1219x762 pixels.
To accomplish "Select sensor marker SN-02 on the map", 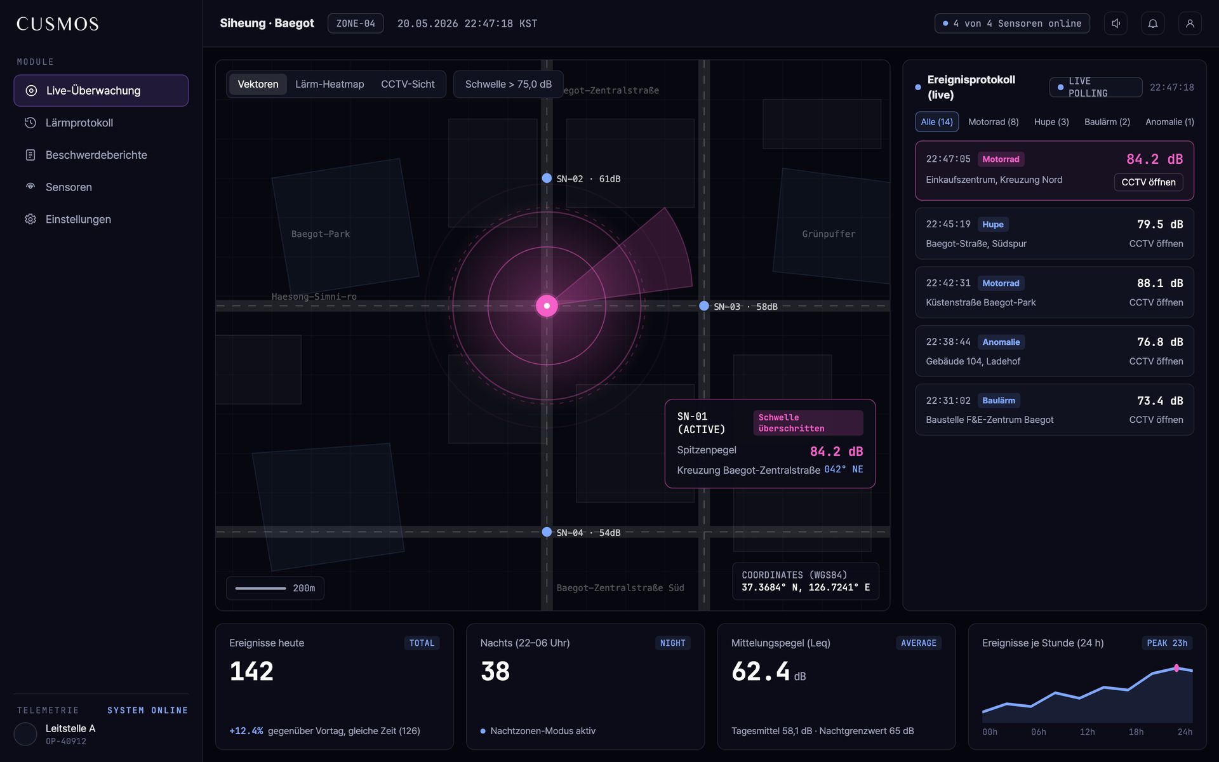I will coord(547,178).
